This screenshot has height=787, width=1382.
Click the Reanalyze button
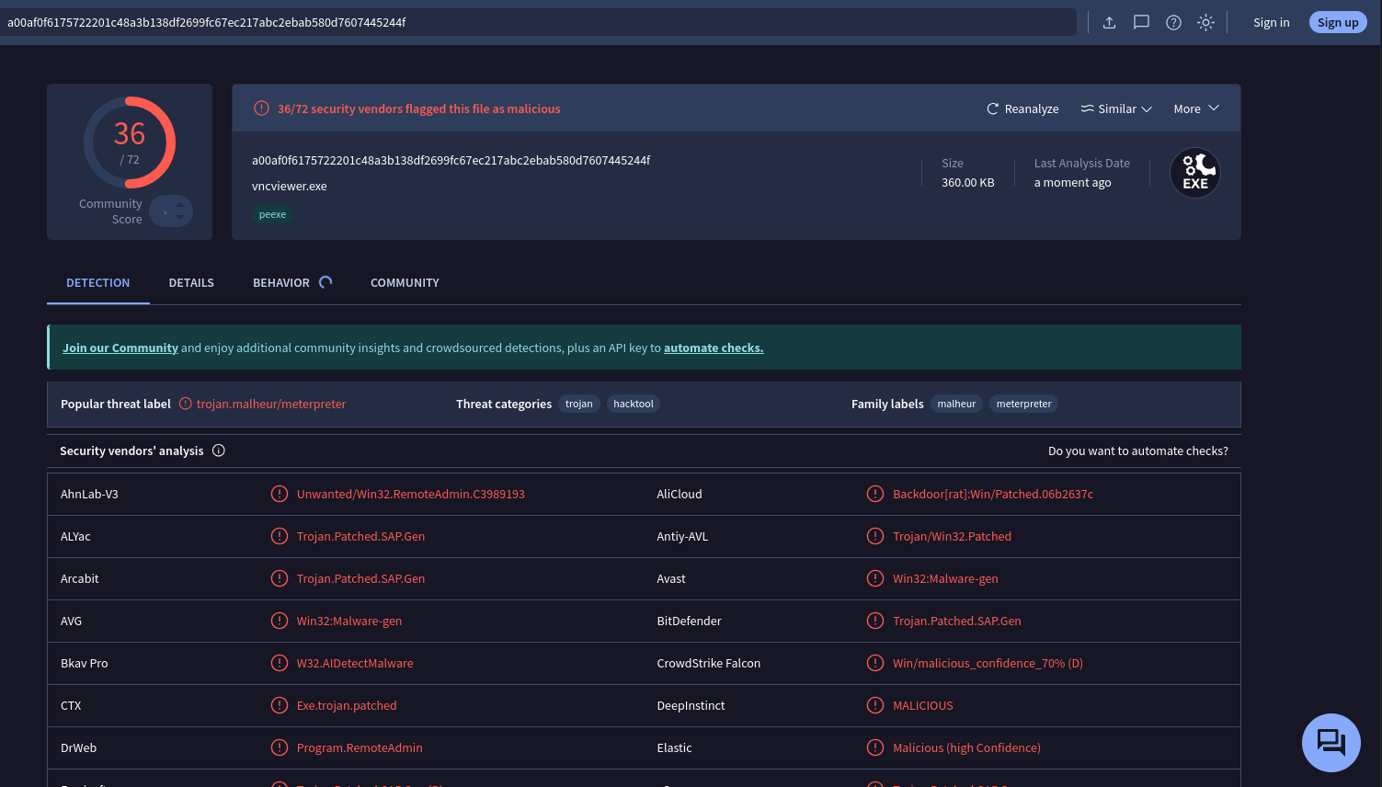pyautogui.click(x=1022, y=108)
